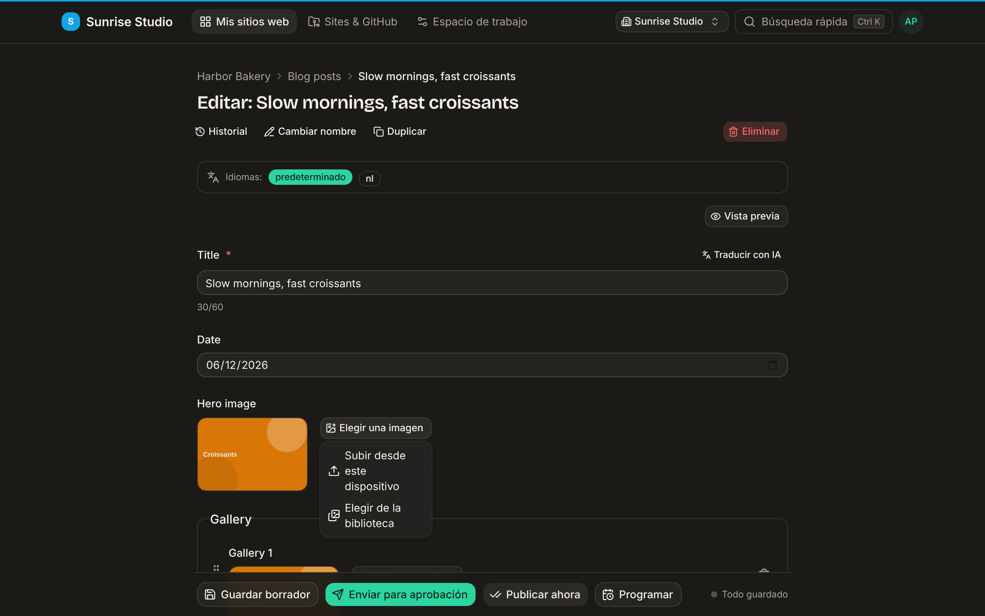Click the Gallery 1 drag handle icon
Image resolution: width=985 pixels, height=616 pixels.
pos(216,568)
